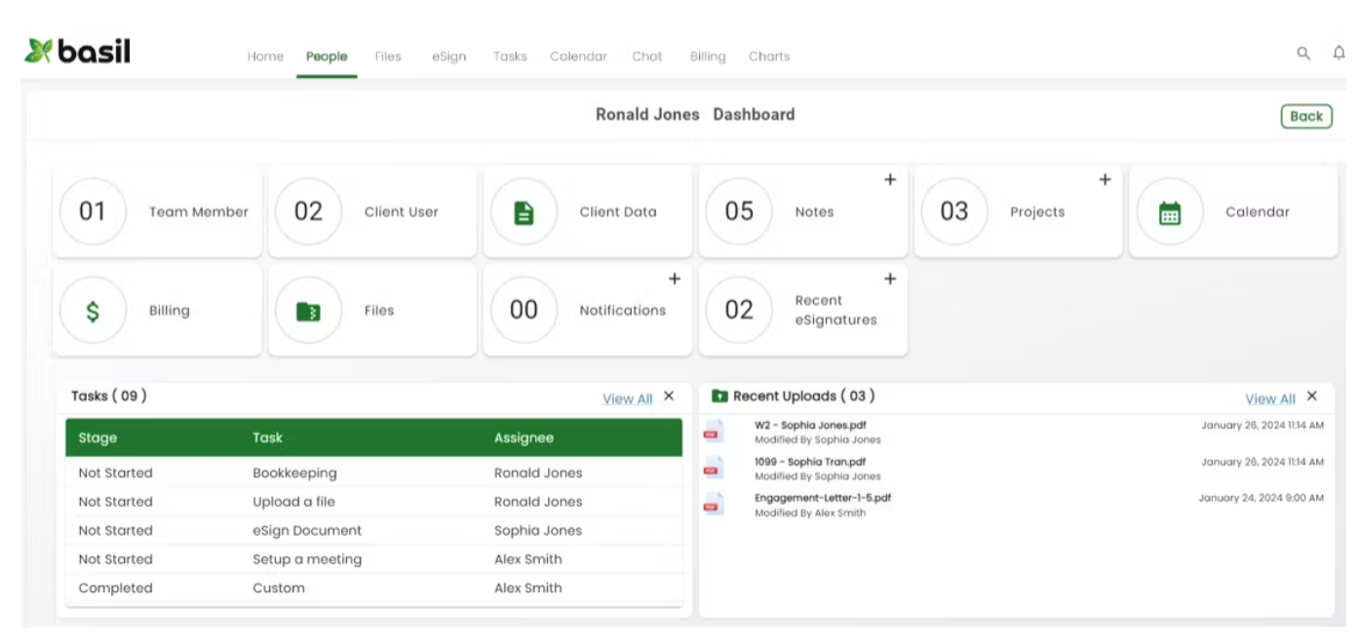Open the Files folder icon tile
Image resolution: width=1358 pixels, height=644 pixels.
tap(308, 311)
